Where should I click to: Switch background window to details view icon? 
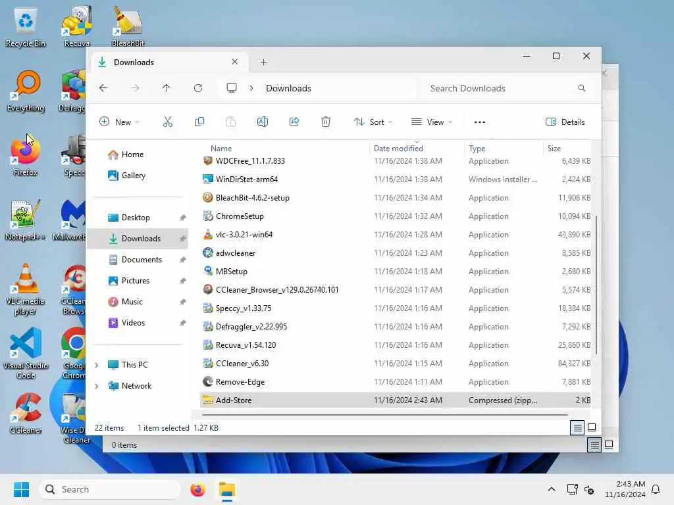tap(594, 445)
